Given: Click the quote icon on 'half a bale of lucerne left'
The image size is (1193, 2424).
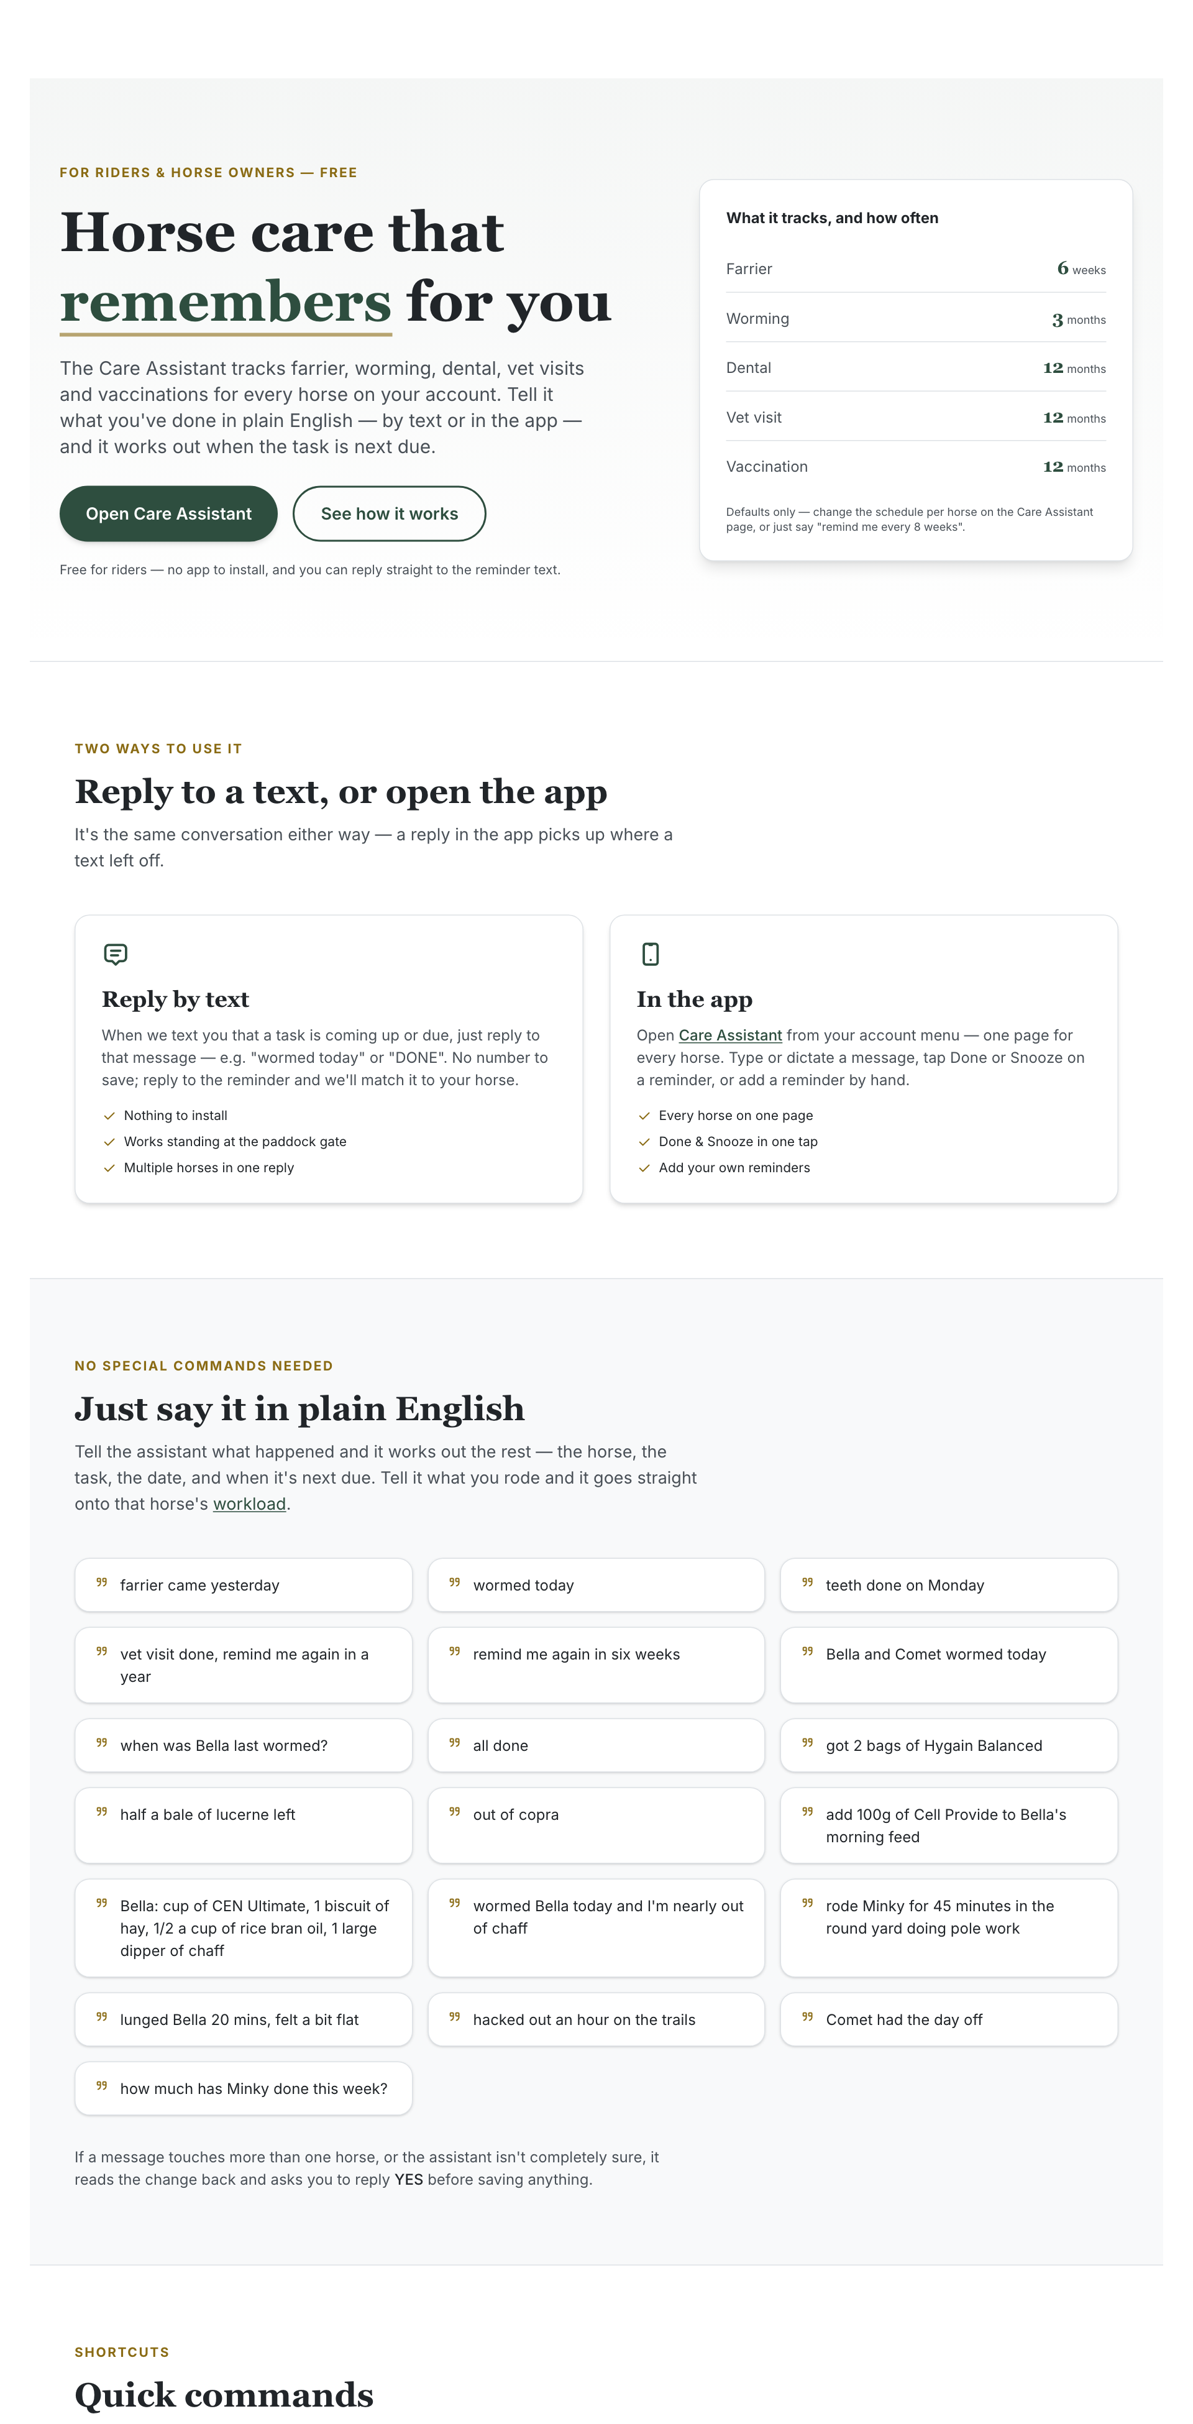Looking at the screenshot, I should [x=102, y=1811].
